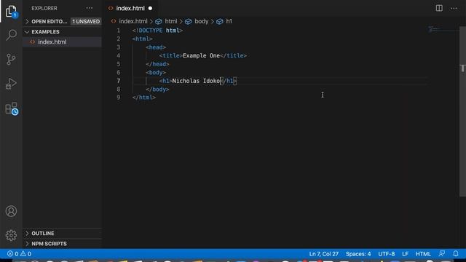The width and height of the screenshot is (466, 262).
Task: Open the feedback icon in status bar
Action: coord(442,254)
